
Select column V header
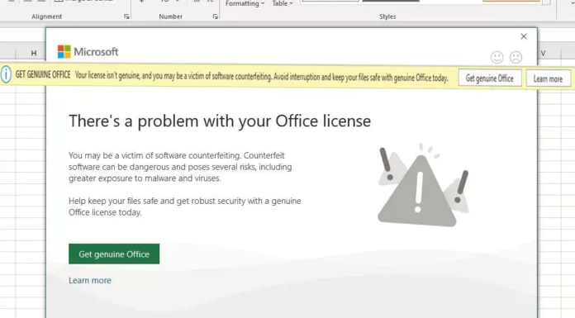pyautogui.click(x=543, y=53)
